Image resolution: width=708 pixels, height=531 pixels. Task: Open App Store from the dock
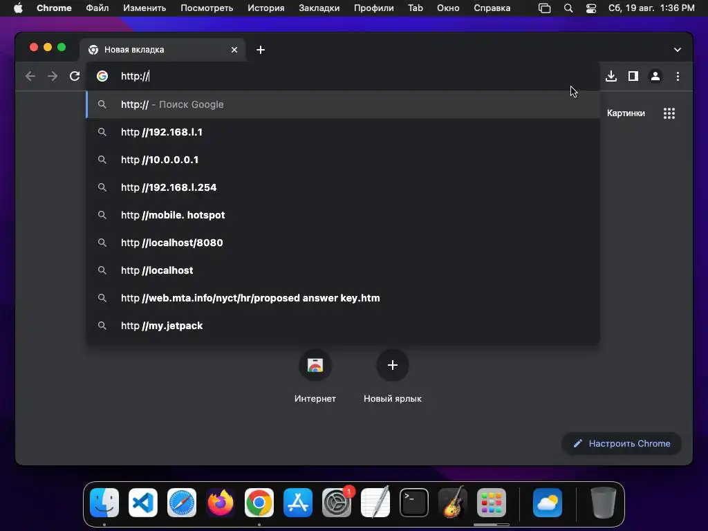pyautogui.click(x=298, y=503)
